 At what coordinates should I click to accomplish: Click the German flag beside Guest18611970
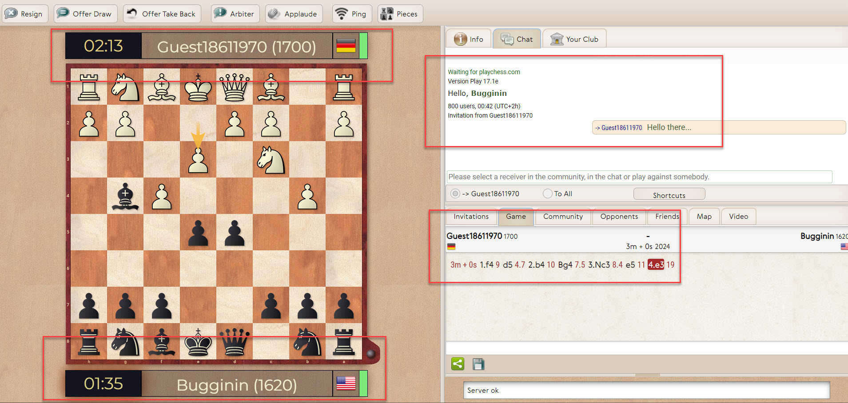click(x=346, y=46)
